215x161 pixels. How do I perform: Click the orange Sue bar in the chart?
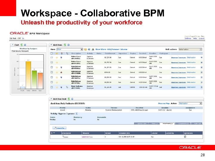click(40, 81)
